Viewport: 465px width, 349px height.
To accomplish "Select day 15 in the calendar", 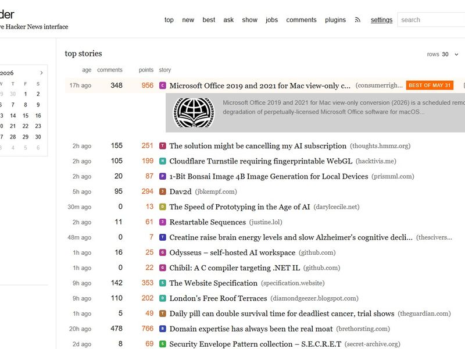I will click(26, 115).
